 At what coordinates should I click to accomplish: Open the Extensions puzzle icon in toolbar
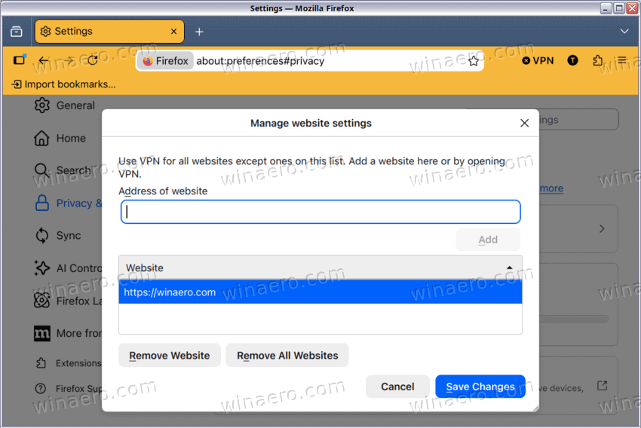click(597, 60)
